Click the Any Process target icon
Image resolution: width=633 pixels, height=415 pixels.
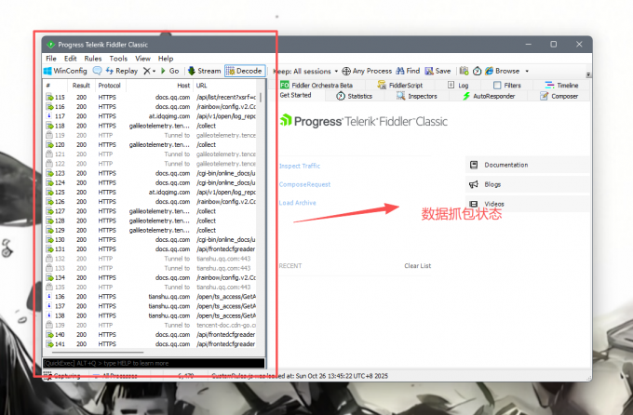tap(366, 71)
